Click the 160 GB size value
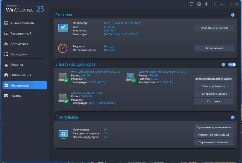The image size is (242, 163). coord(86,76)
